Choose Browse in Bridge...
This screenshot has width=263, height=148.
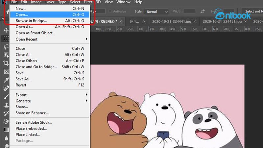(x=50, y=21)
